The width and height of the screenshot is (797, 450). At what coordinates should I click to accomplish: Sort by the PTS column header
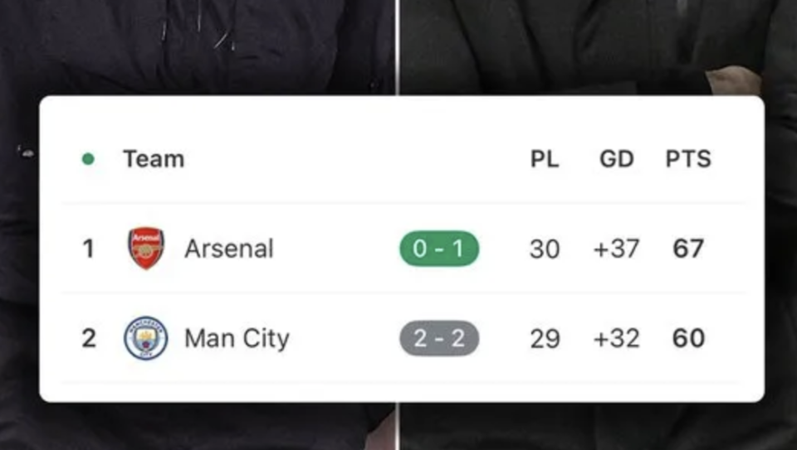pos(688,159)
